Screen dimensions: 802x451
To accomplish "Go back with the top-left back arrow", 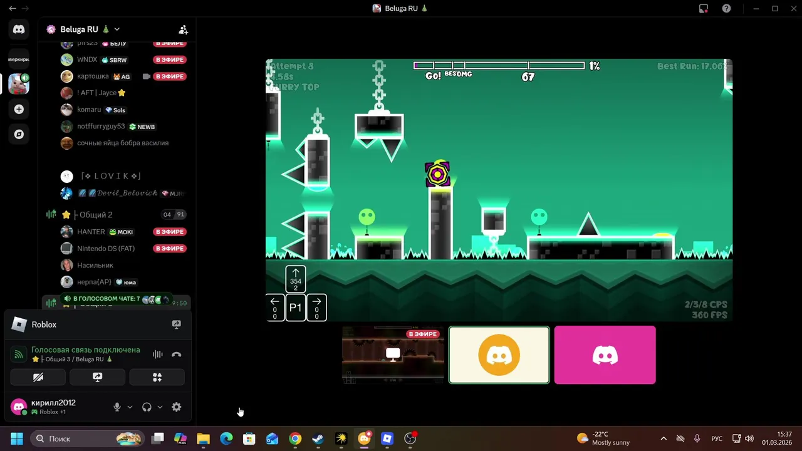I will (13, 8).
